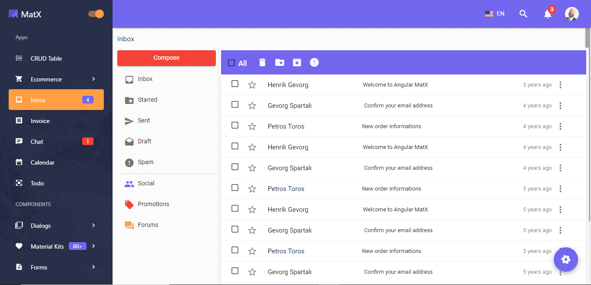Click the page vertical scrollbar
The width and height of the screenshot is (591, 285).
tap(588, 39)
